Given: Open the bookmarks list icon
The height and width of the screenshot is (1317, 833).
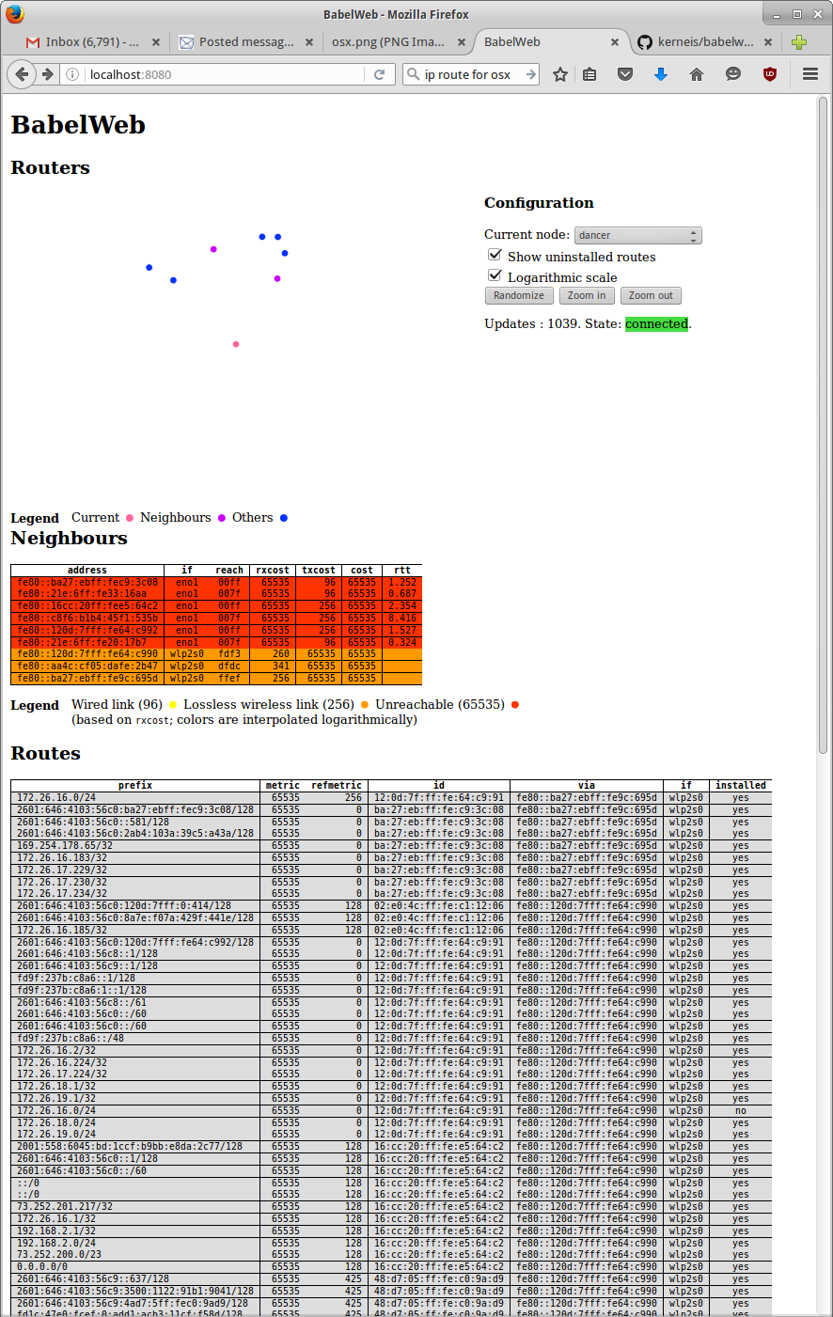Looking at the screenshot, I should point(589,74).
